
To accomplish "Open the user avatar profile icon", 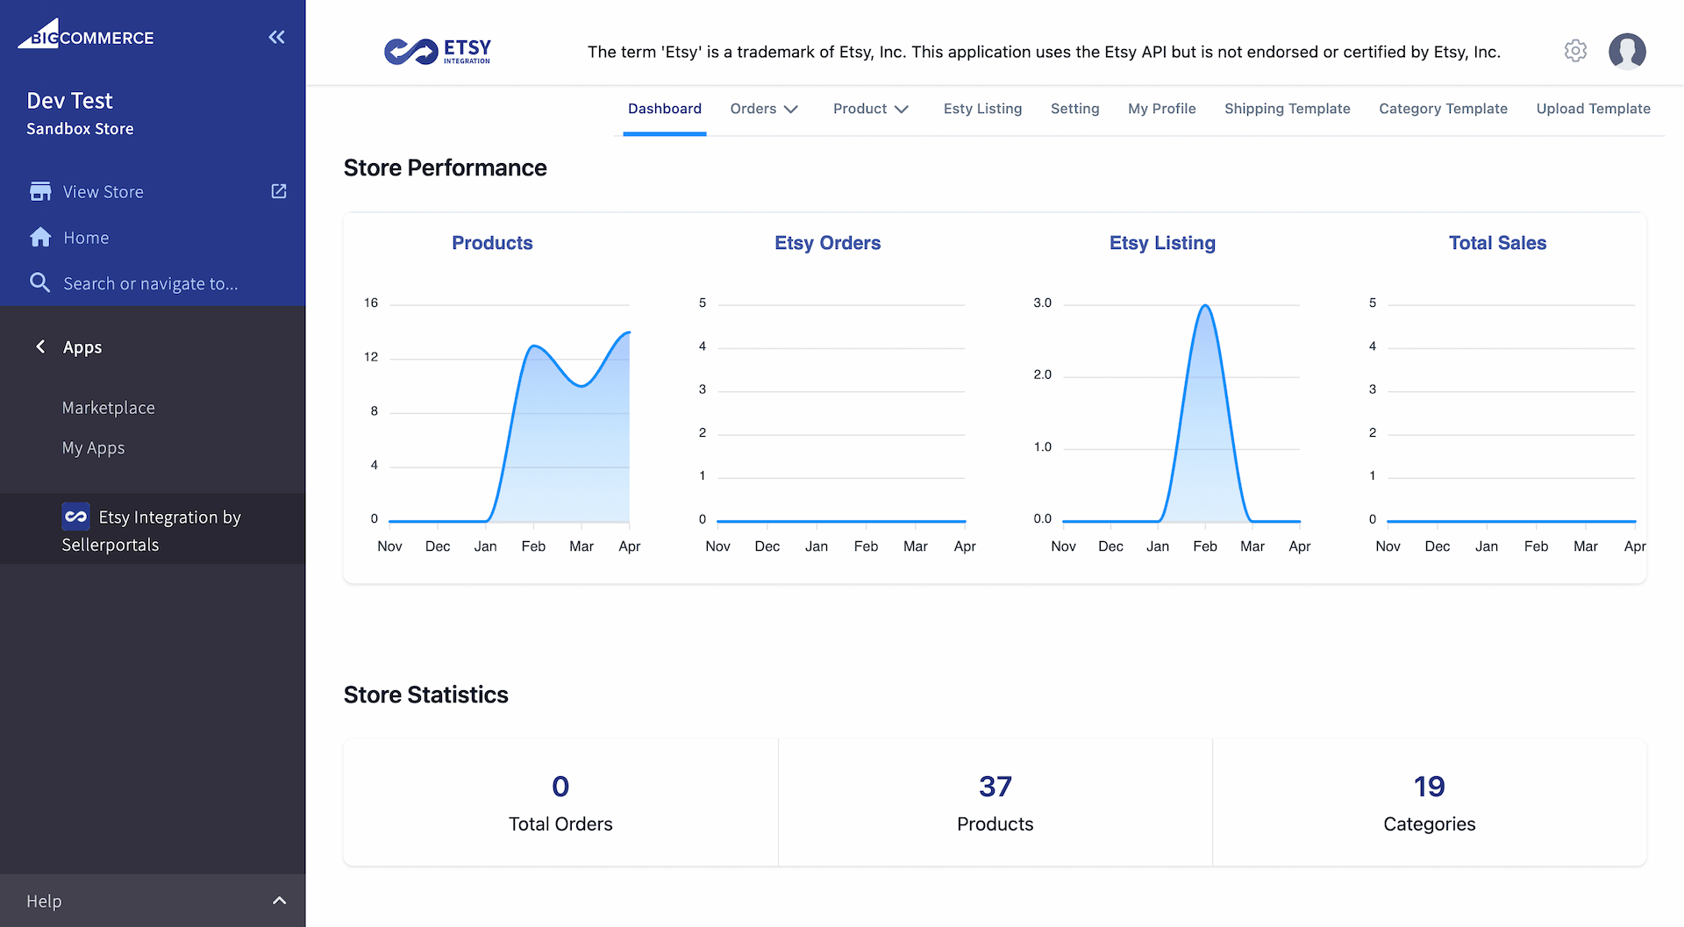I will (1627, 51).
